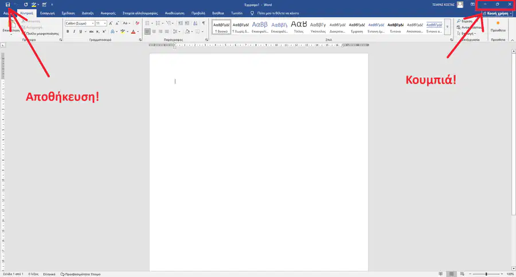Adjust the zoom slider in status bar
This screenshot has width=516, height=277.
pyautogui.click(x=486, y=274)
